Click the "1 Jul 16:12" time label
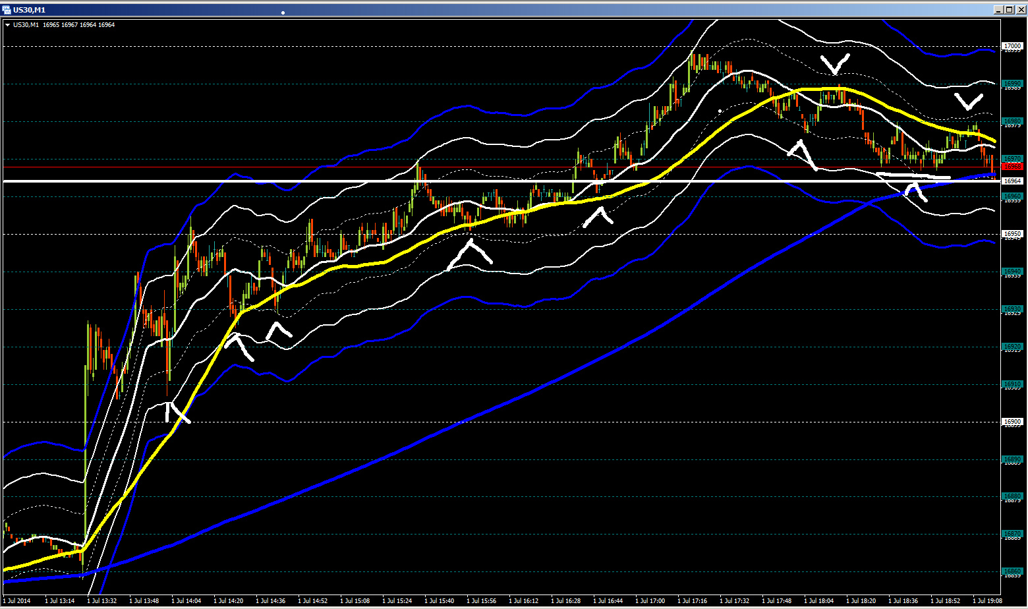The width and height of the screenshot is (1028, 609). 523,601
